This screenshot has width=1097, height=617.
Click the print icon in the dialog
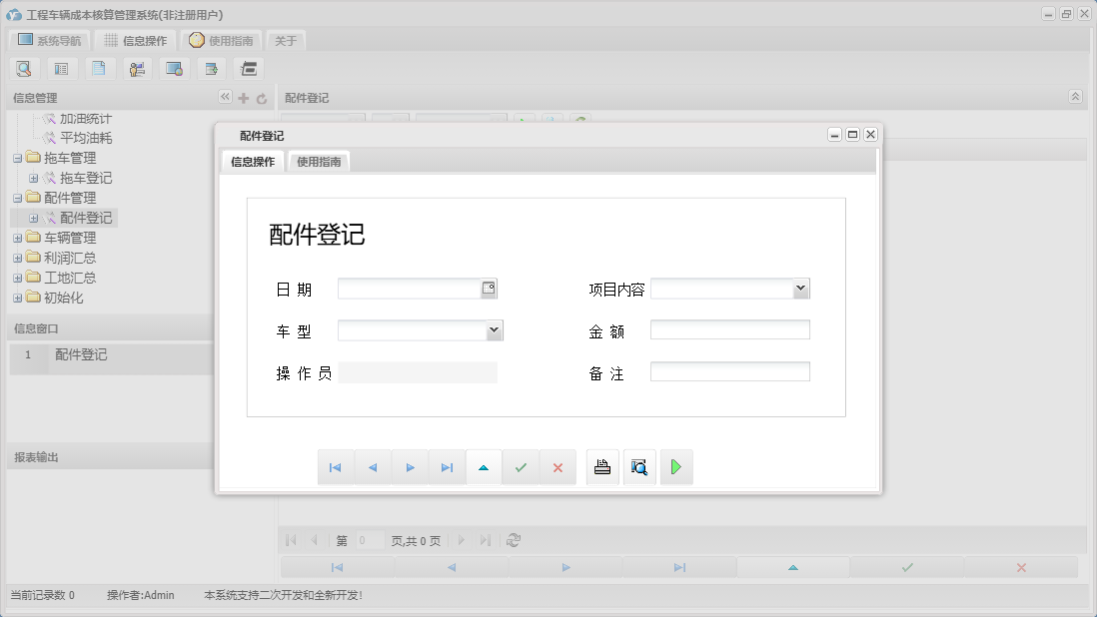point(602,466)
